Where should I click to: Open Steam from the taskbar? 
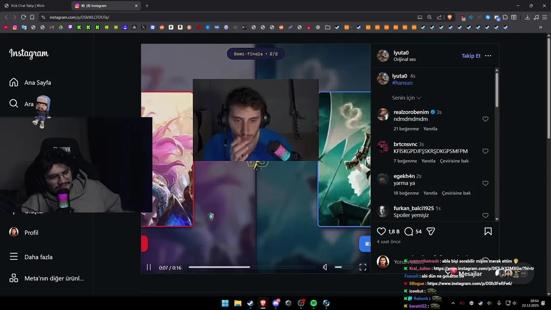coord(250,303)
